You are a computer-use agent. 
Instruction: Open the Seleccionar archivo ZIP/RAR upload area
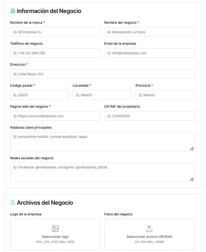pyautogui.click(x=149, y=234)
